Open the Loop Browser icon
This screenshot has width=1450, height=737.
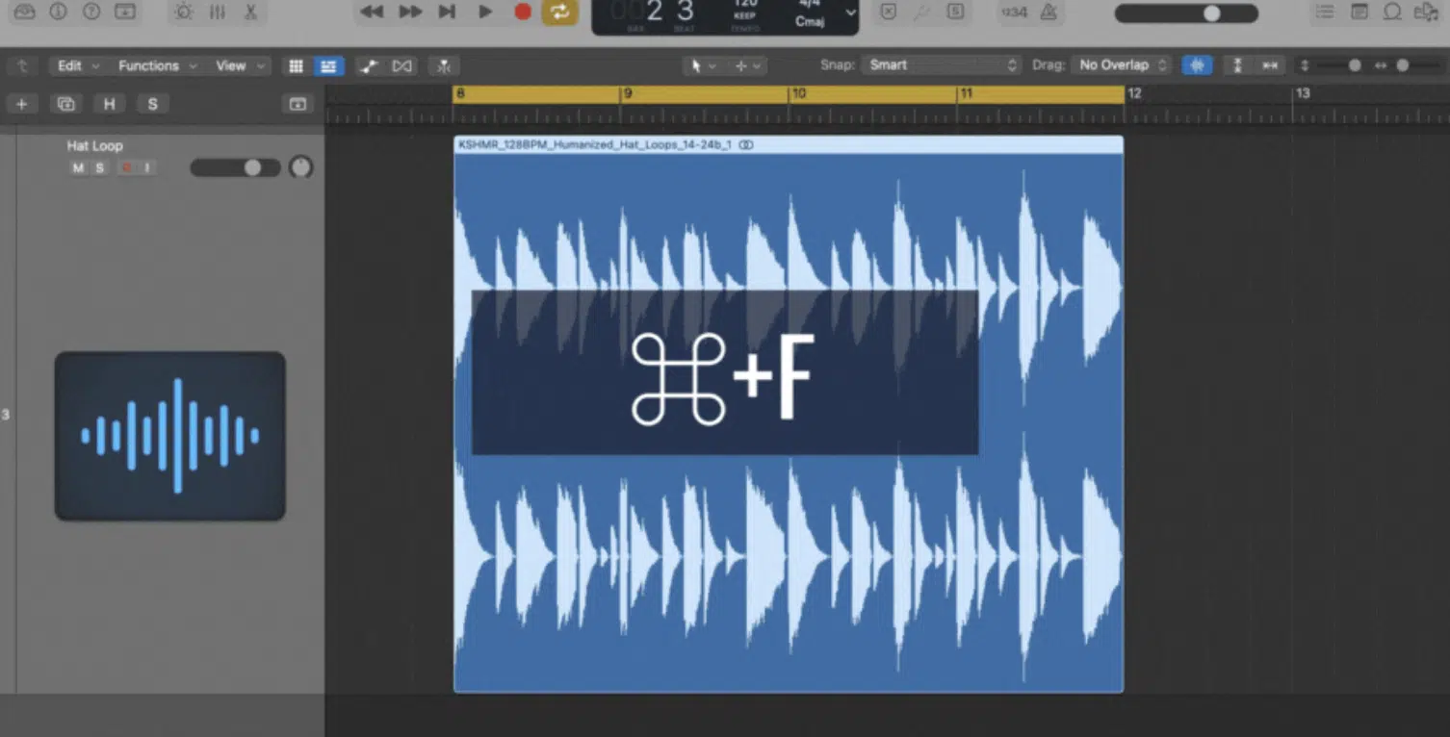(x=1392, y=12)
